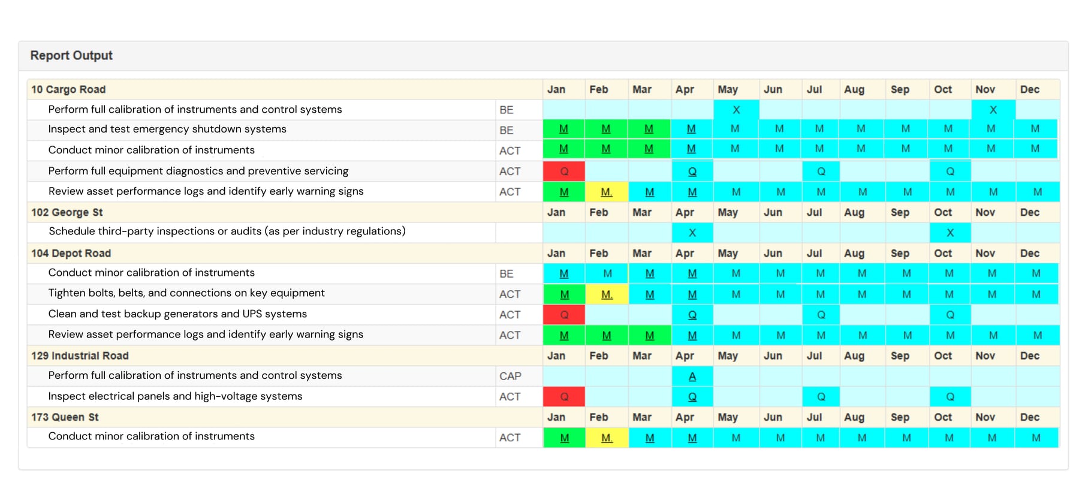The width and height of the screenshot is (1079, 500).
Task: Click red January Q for Inspect electrical panels
Action: pyautogui.click(x=564, y=397)
